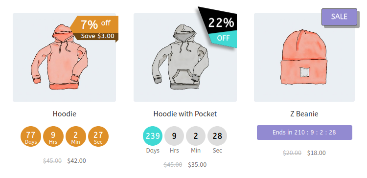Click the Hoodie sale price $42.00

76,161
